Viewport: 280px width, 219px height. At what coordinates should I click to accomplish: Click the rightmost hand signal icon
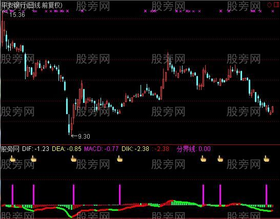point(267,159)
